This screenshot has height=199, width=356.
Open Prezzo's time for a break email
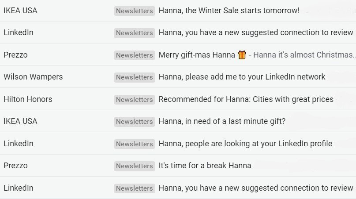click(205, 166)
